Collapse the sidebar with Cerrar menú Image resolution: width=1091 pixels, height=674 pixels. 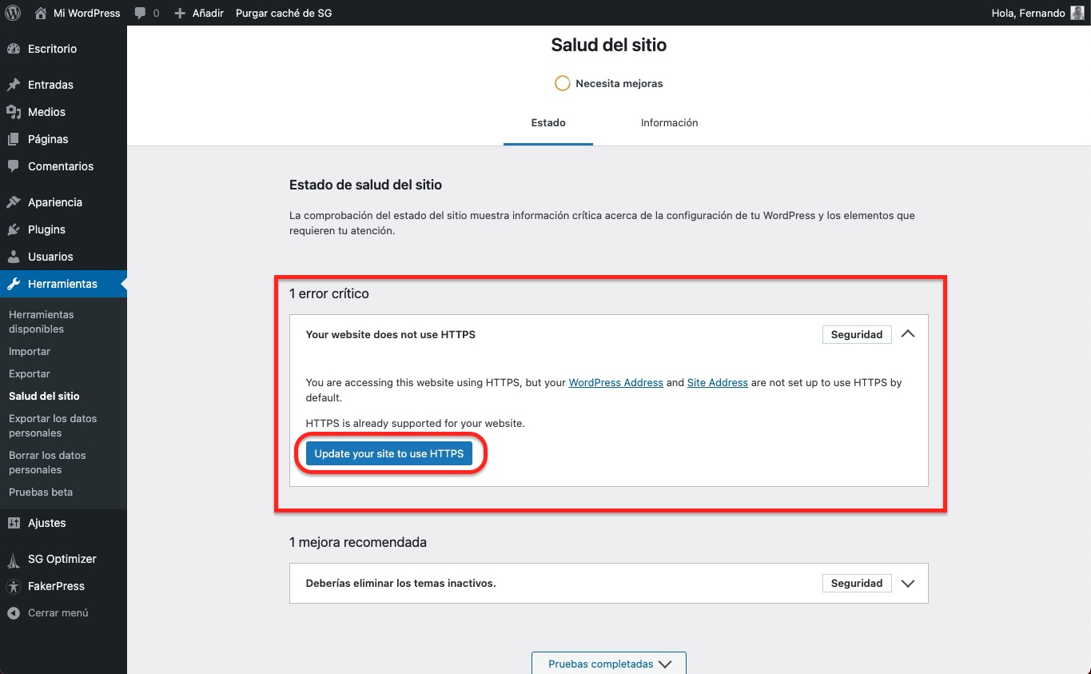point(58,613)
